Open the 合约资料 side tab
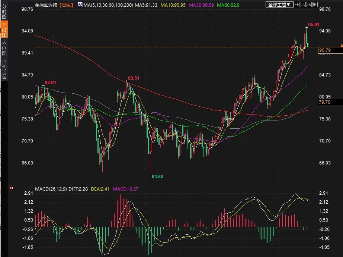 click(4, 70)
